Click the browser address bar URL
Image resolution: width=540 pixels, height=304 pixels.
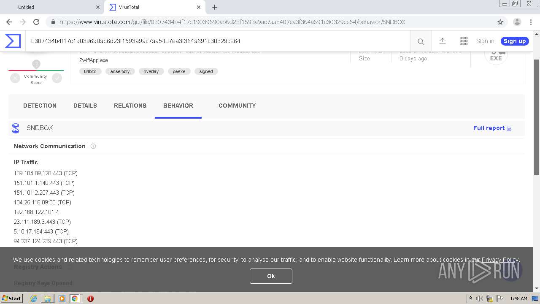coord(232,22)
